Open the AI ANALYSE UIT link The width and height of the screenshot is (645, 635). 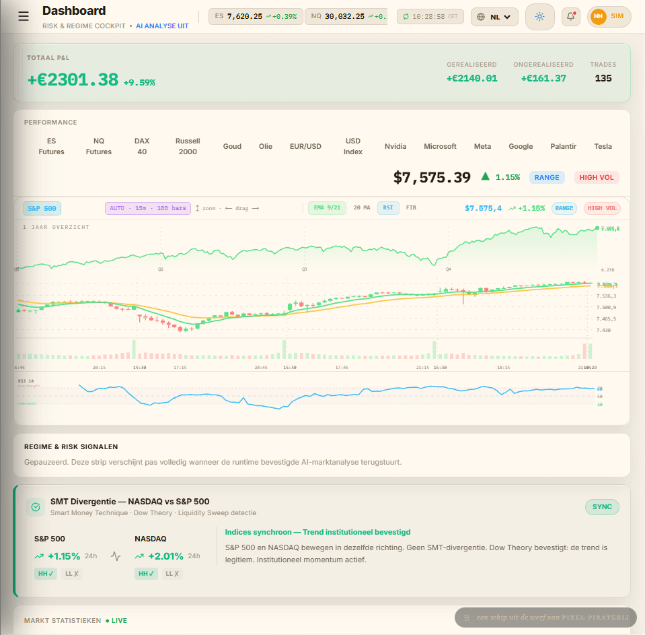coord(162,26)
